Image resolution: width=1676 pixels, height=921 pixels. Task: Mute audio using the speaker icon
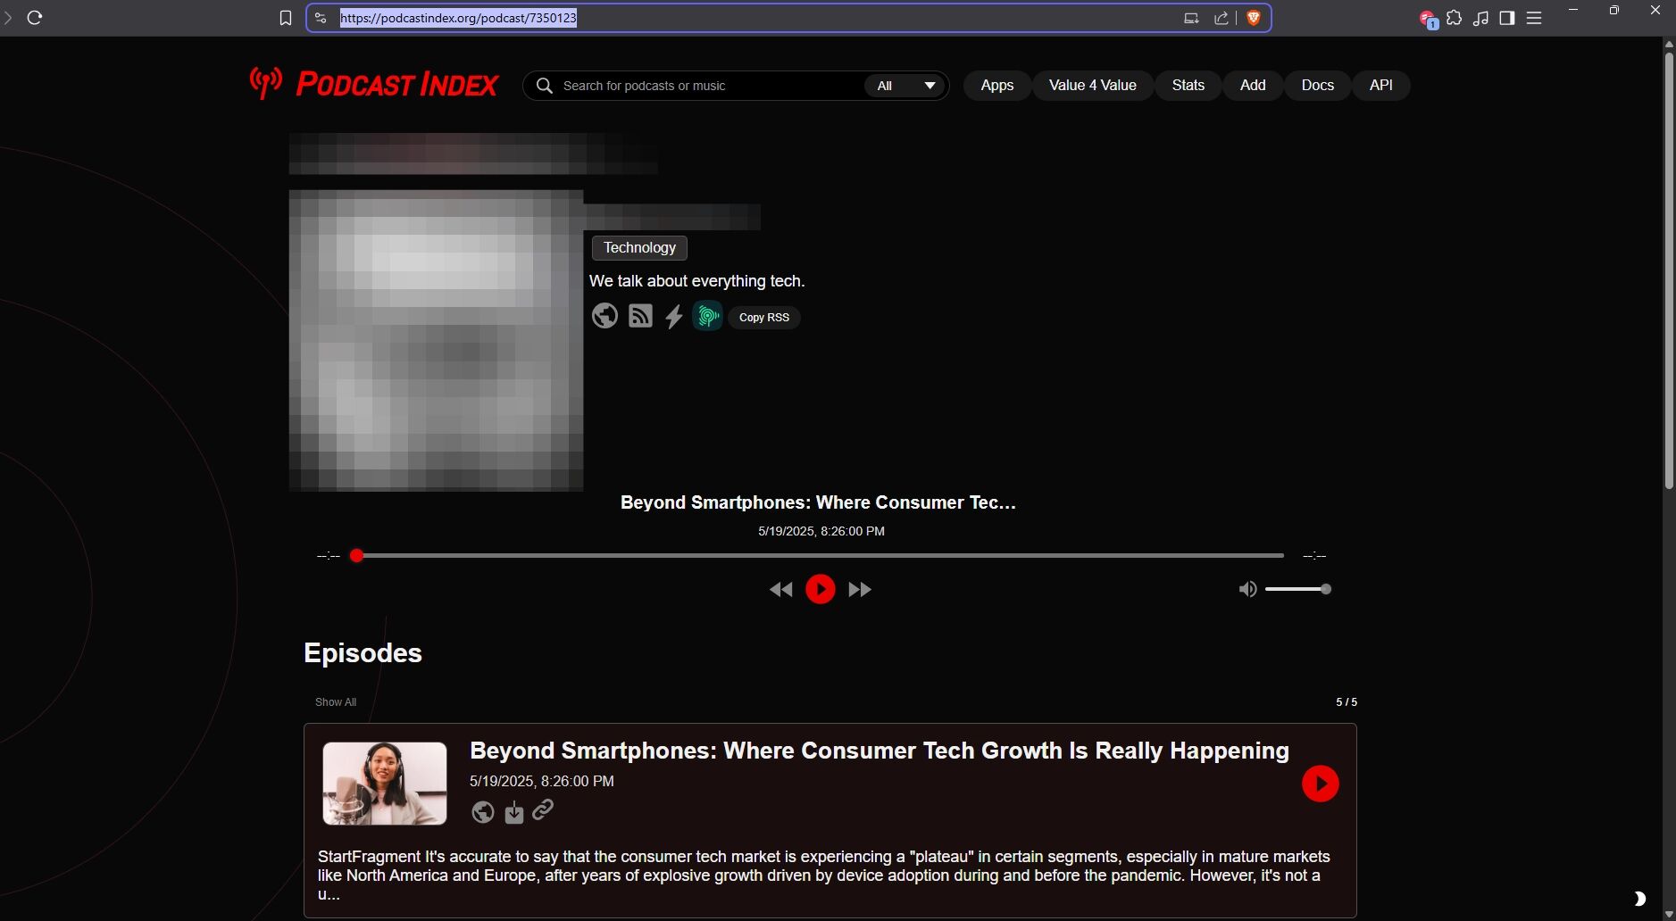(1247, 589)
